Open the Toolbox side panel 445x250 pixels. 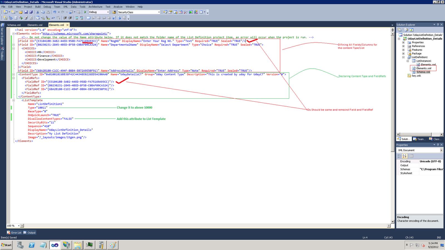(x=2, y=53)
